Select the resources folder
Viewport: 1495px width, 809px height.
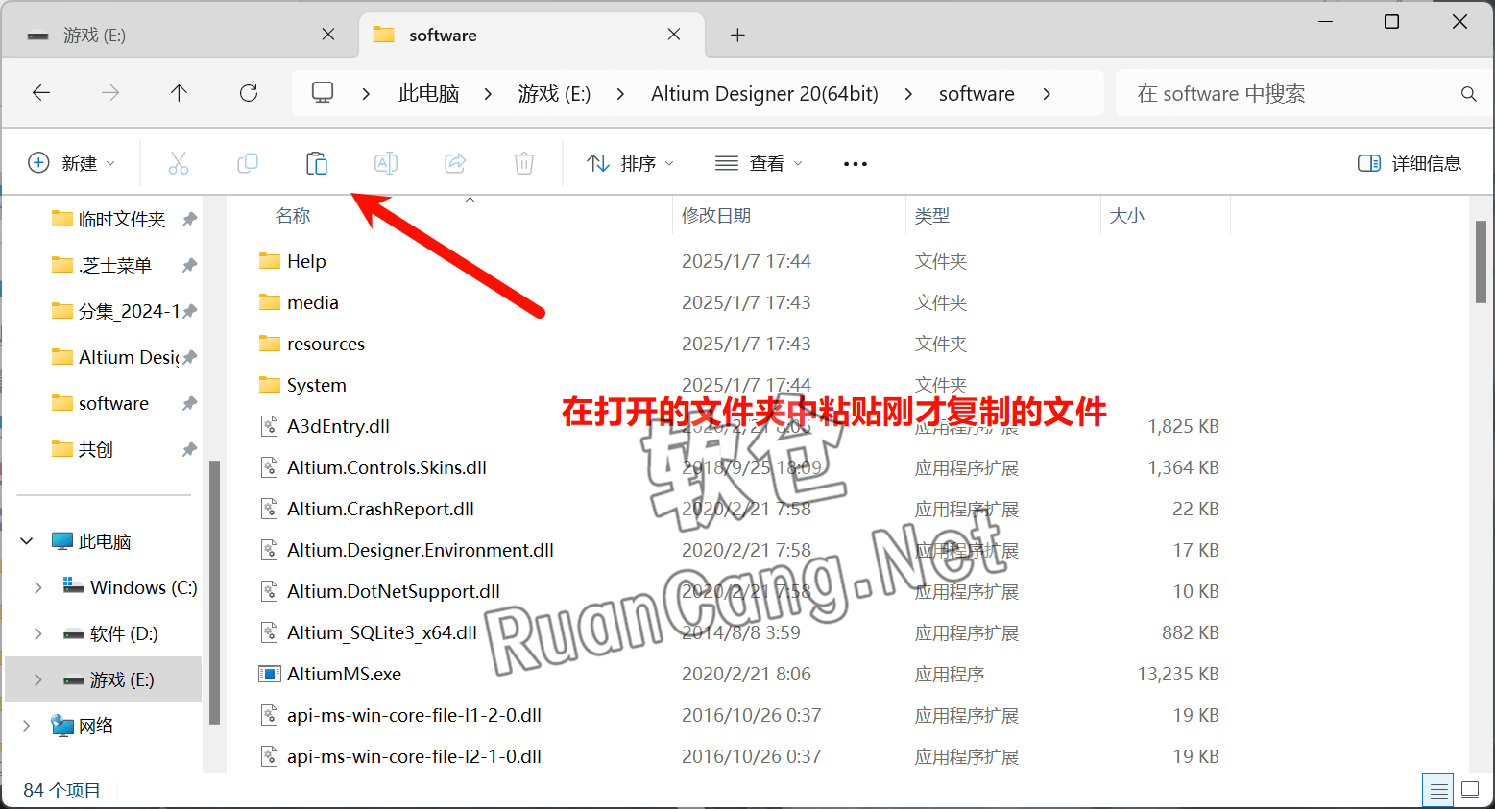pyautogui.click(x=326, y=344)
